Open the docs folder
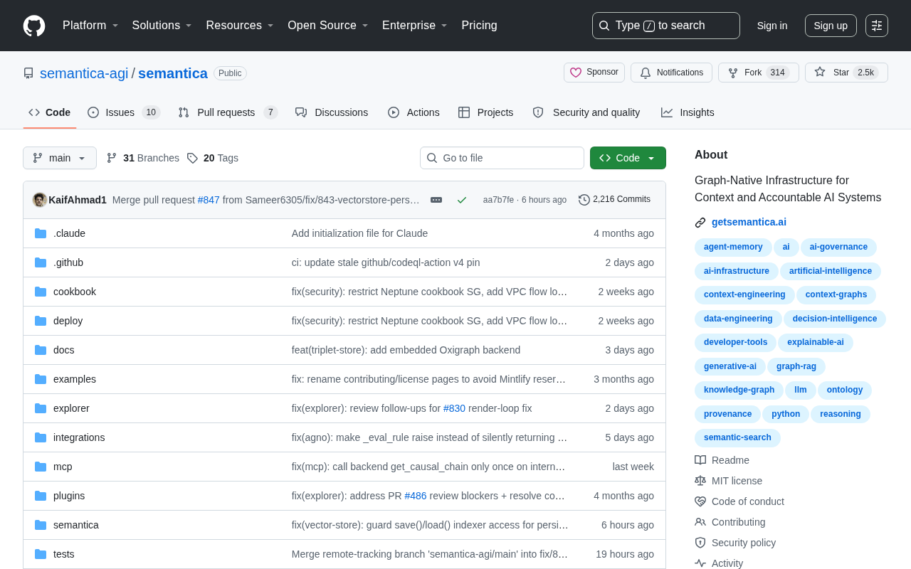 [64, 350]
